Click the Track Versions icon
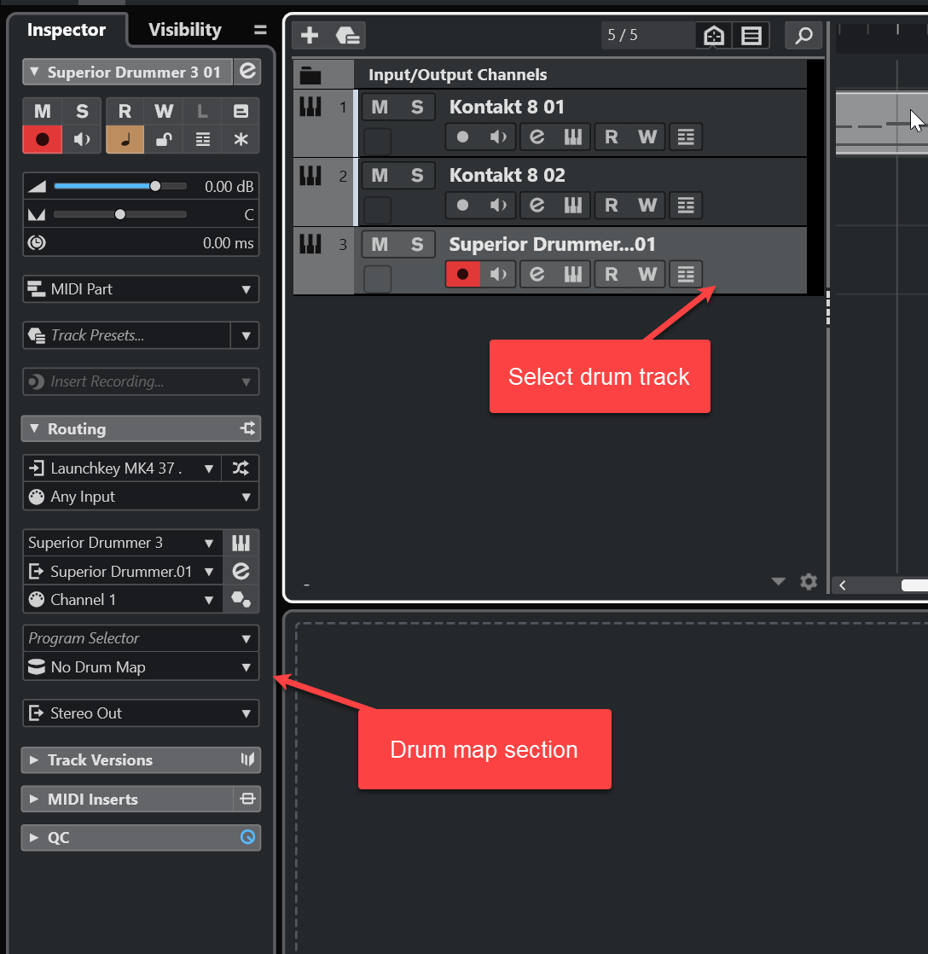 pos(247,759)
